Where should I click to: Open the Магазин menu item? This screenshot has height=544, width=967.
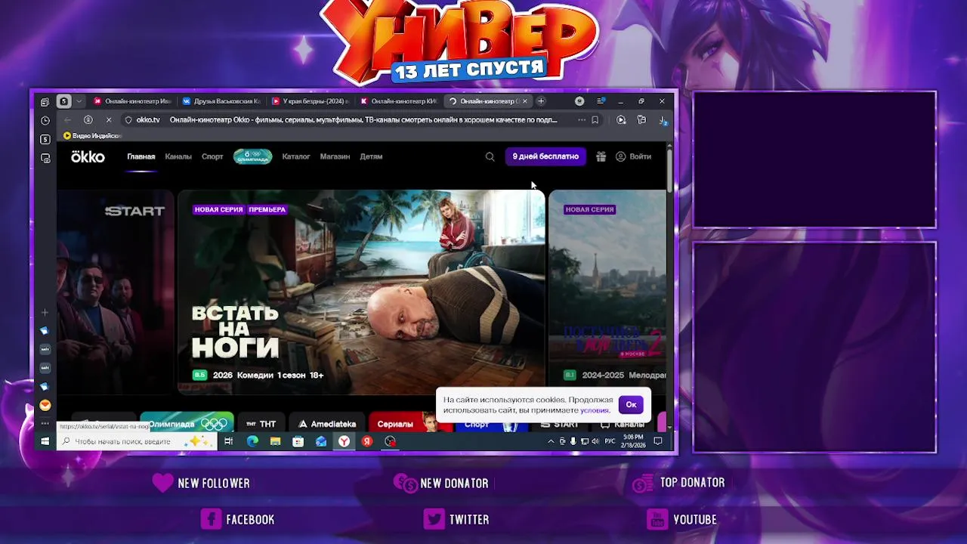point(335,156)
